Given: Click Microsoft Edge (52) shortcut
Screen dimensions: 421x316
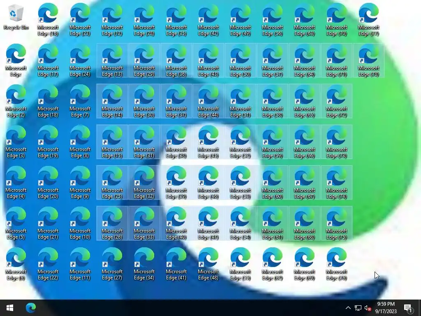Looking at the screenshot, I should [240, 142].
